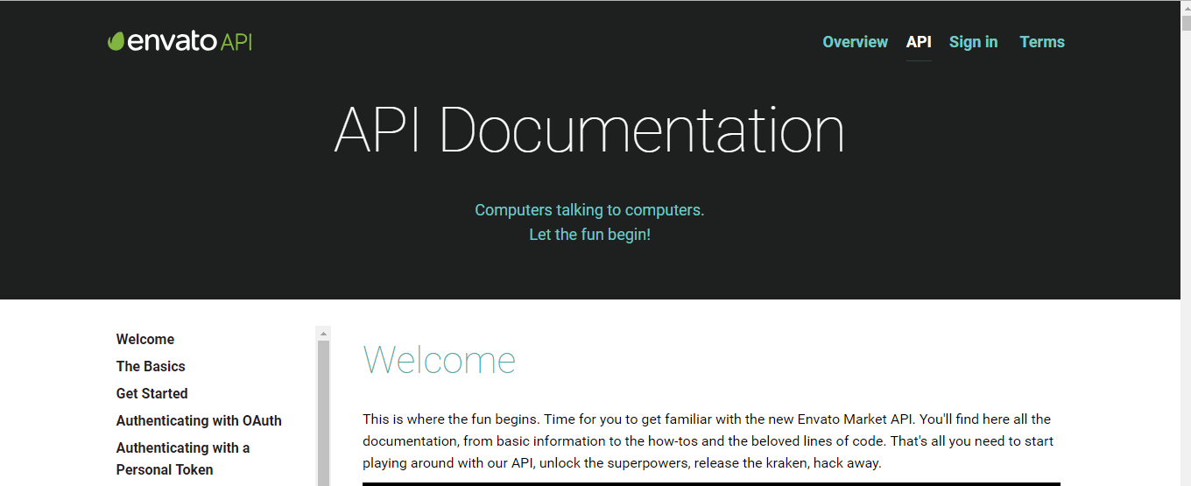
Task: Click the sidebar scrollbar thumb
Action: click(323, 412)
